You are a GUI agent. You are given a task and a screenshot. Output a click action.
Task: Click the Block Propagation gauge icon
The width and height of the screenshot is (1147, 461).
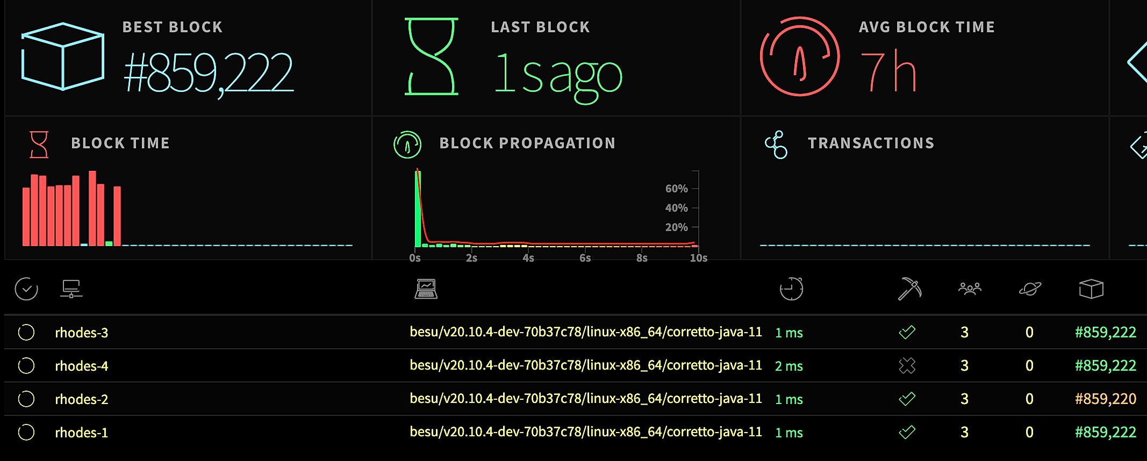(x=407, y=145)
